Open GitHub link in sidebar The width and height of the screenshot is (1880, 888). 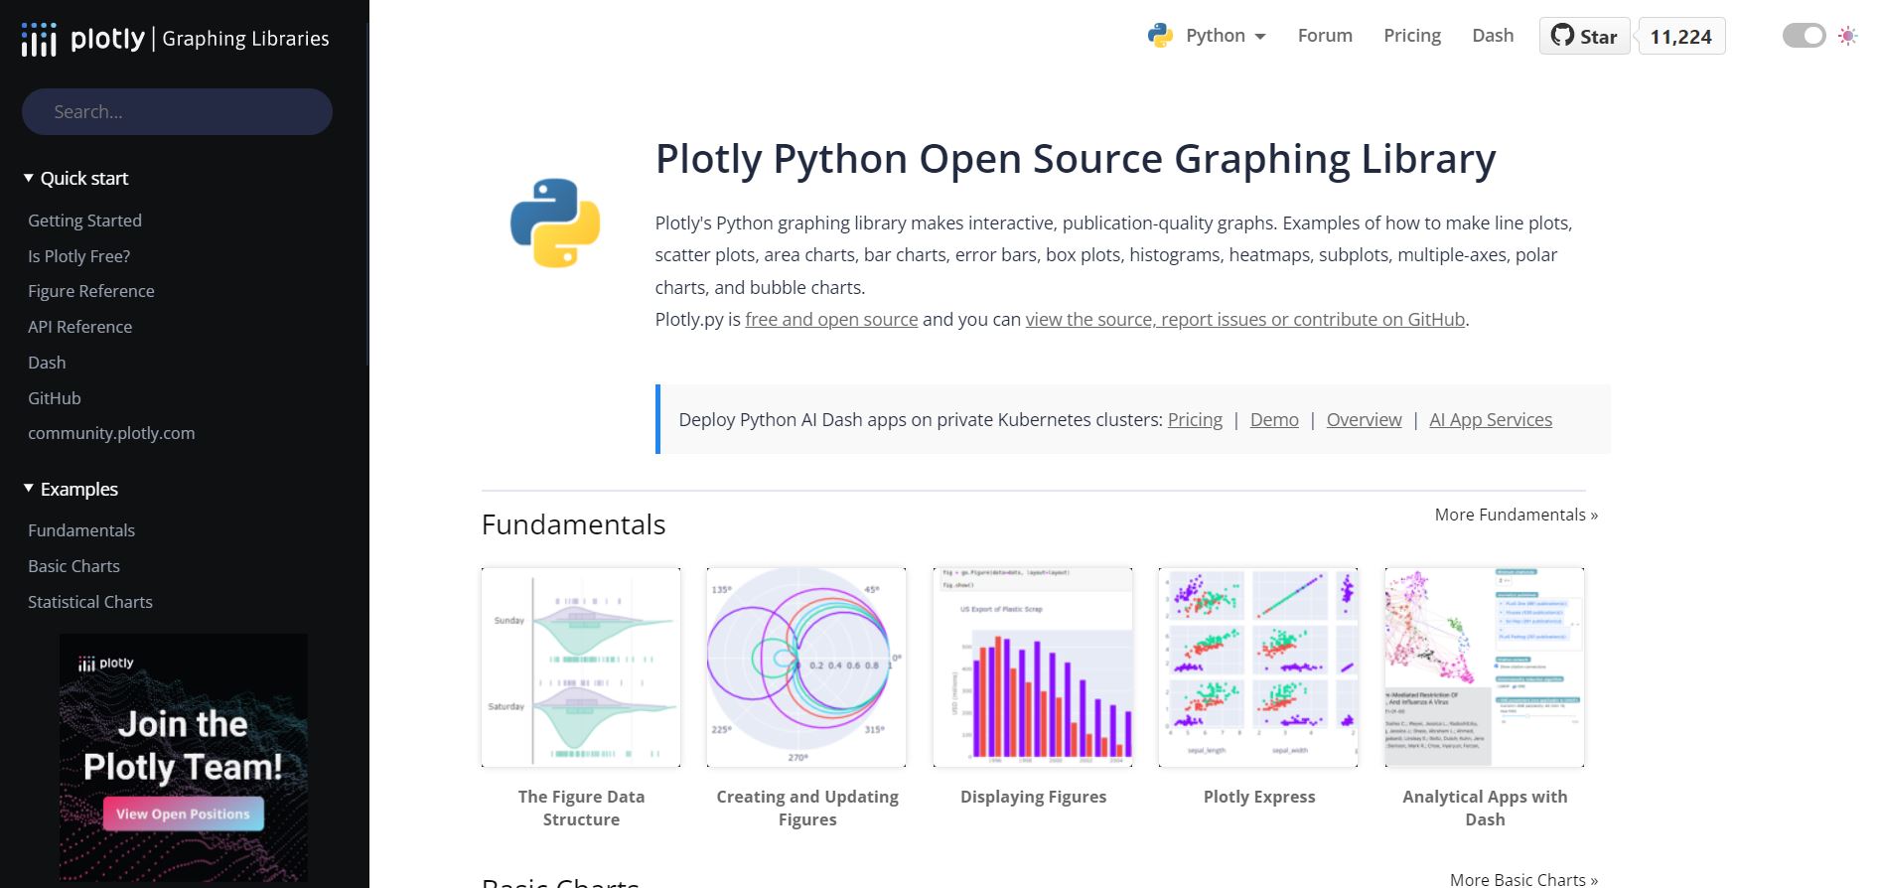coord(55,398)
